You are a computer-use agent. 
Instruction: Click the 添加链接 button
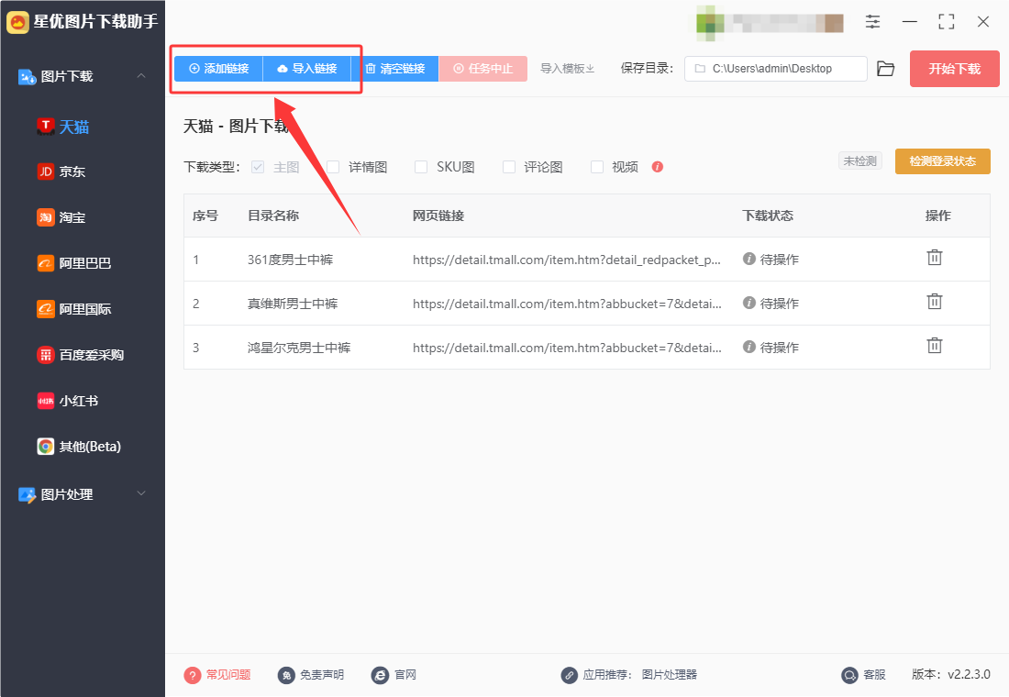219,68
